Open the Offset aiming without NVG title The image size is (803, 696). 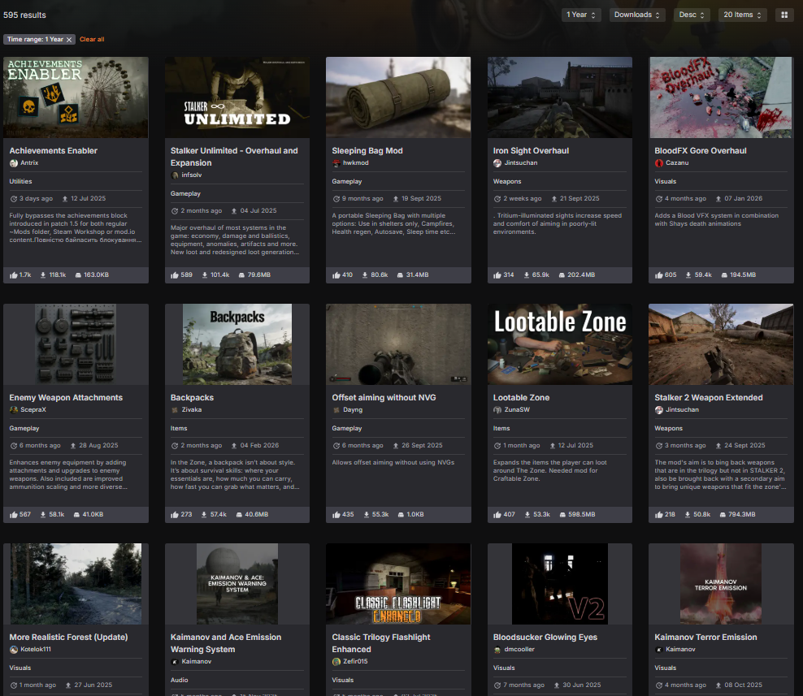(384, 398)
